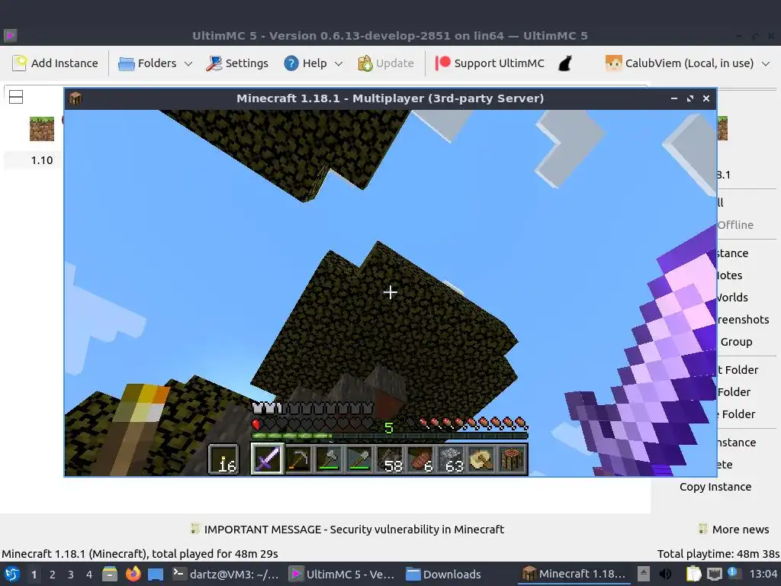This screenshot has width=781, height=586.
Task: Click the Add Instance toolbar button
Action: (x=55, y=63)
